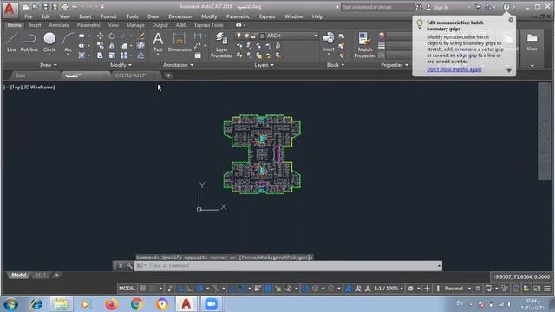Toggle Ortho mode in status bar
The width and height of the screenshot is (555, 312).
point(190,289)
